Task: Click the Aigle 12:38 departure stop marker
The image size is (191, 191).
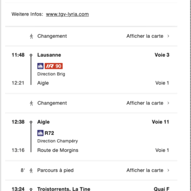Action: [31, 122]
